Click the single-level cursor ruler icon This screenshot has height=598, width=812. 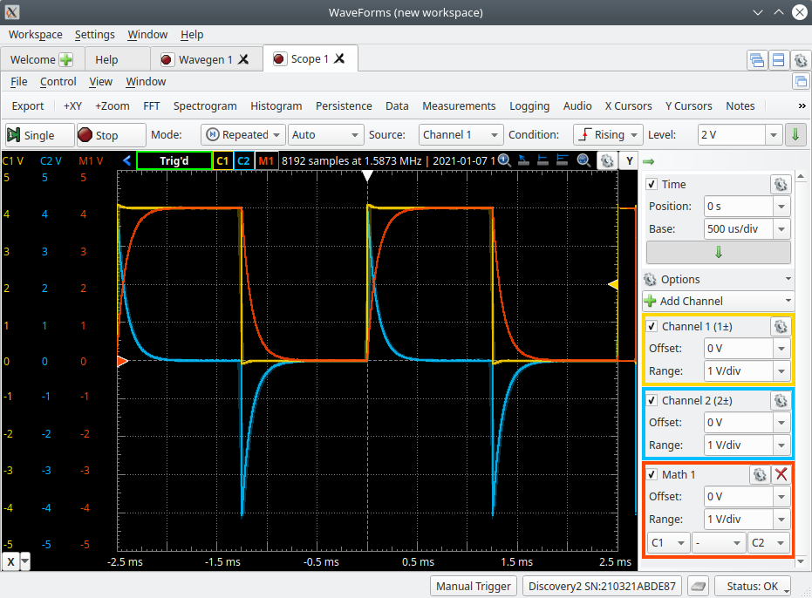pyautogui.click(x=542, y=160)
